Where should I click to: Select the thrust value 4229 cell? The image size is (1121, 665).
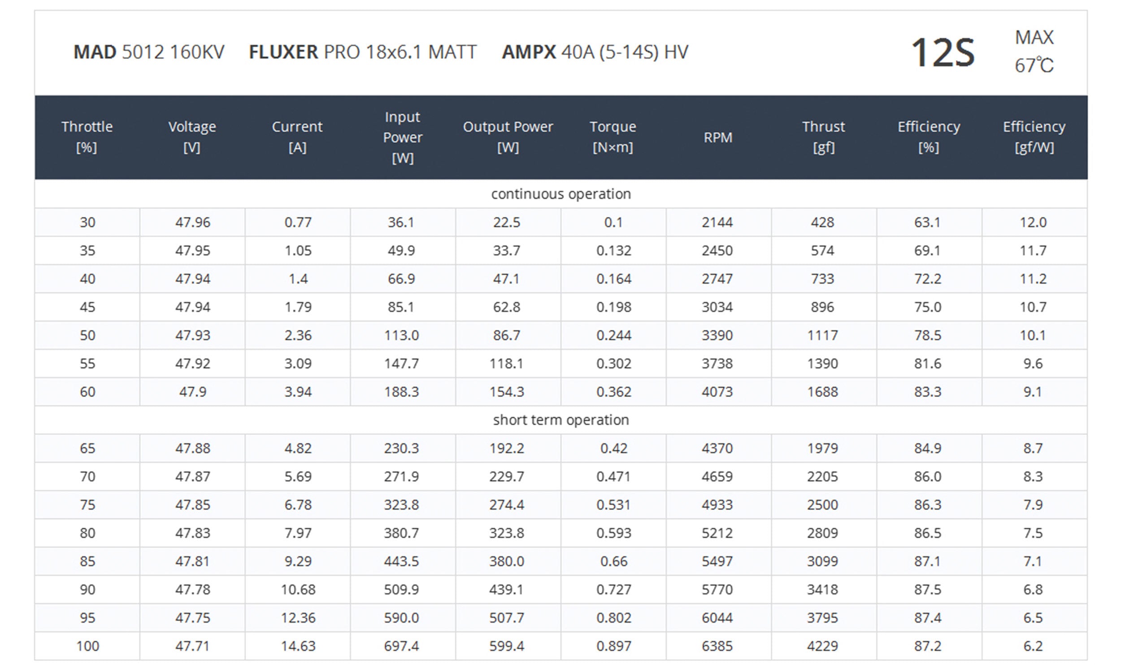click(822, 646)
